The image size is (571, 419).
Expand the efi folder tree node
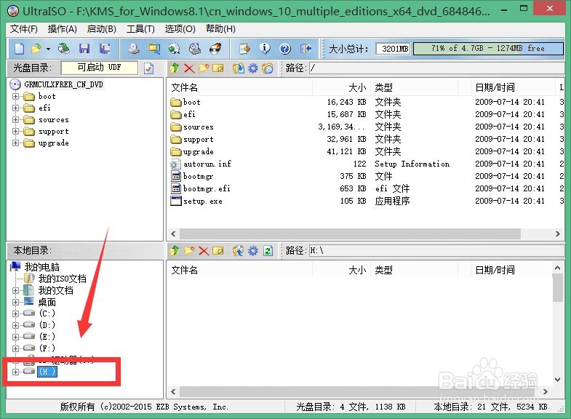(x=15, y=108)
